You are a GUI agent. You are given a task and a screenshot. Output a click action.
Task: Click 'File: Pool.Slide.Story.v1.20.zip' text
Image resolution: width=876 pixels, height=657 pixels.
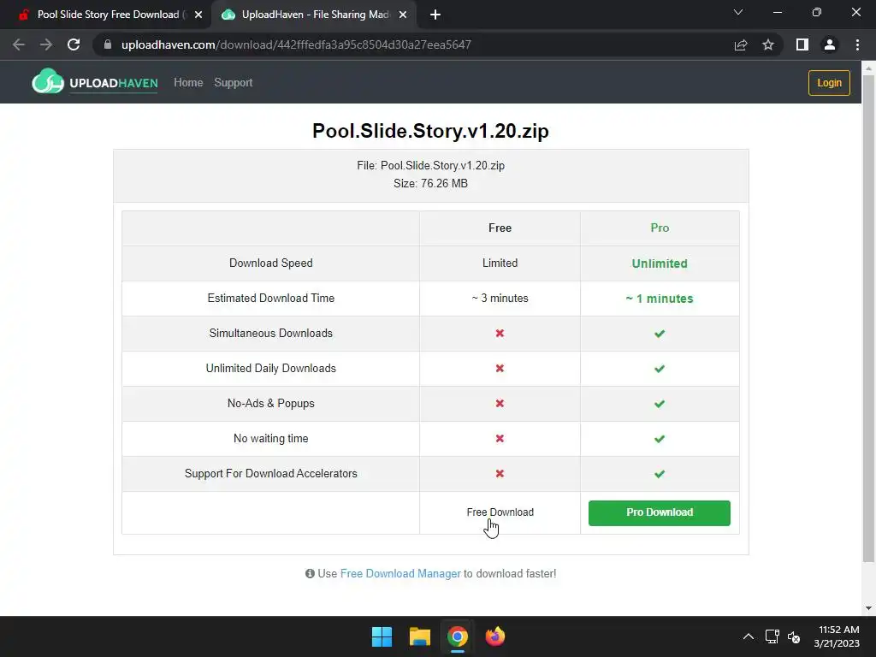tap(431, 166)
